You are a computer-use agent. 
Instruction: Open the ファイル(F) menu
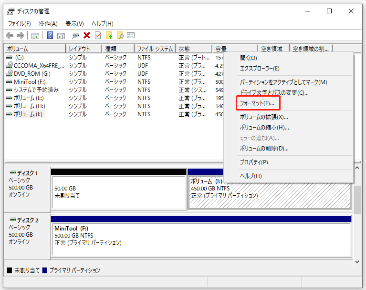click(20, 23)
